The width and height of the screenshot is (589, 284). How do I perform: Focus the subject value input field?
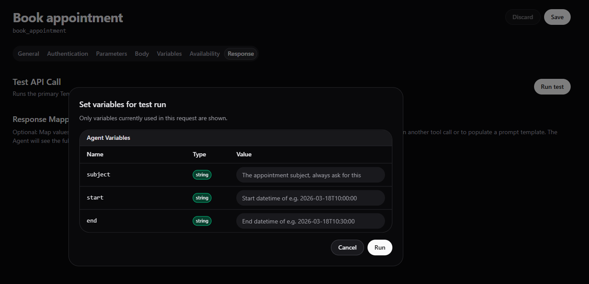tap(310, 175)
